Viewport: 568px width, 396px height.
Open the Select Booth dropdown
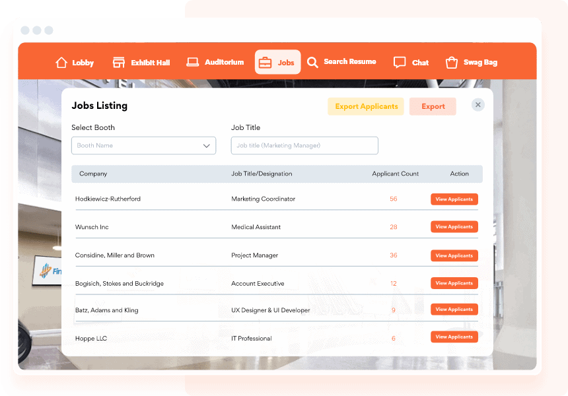pos(143,146)
